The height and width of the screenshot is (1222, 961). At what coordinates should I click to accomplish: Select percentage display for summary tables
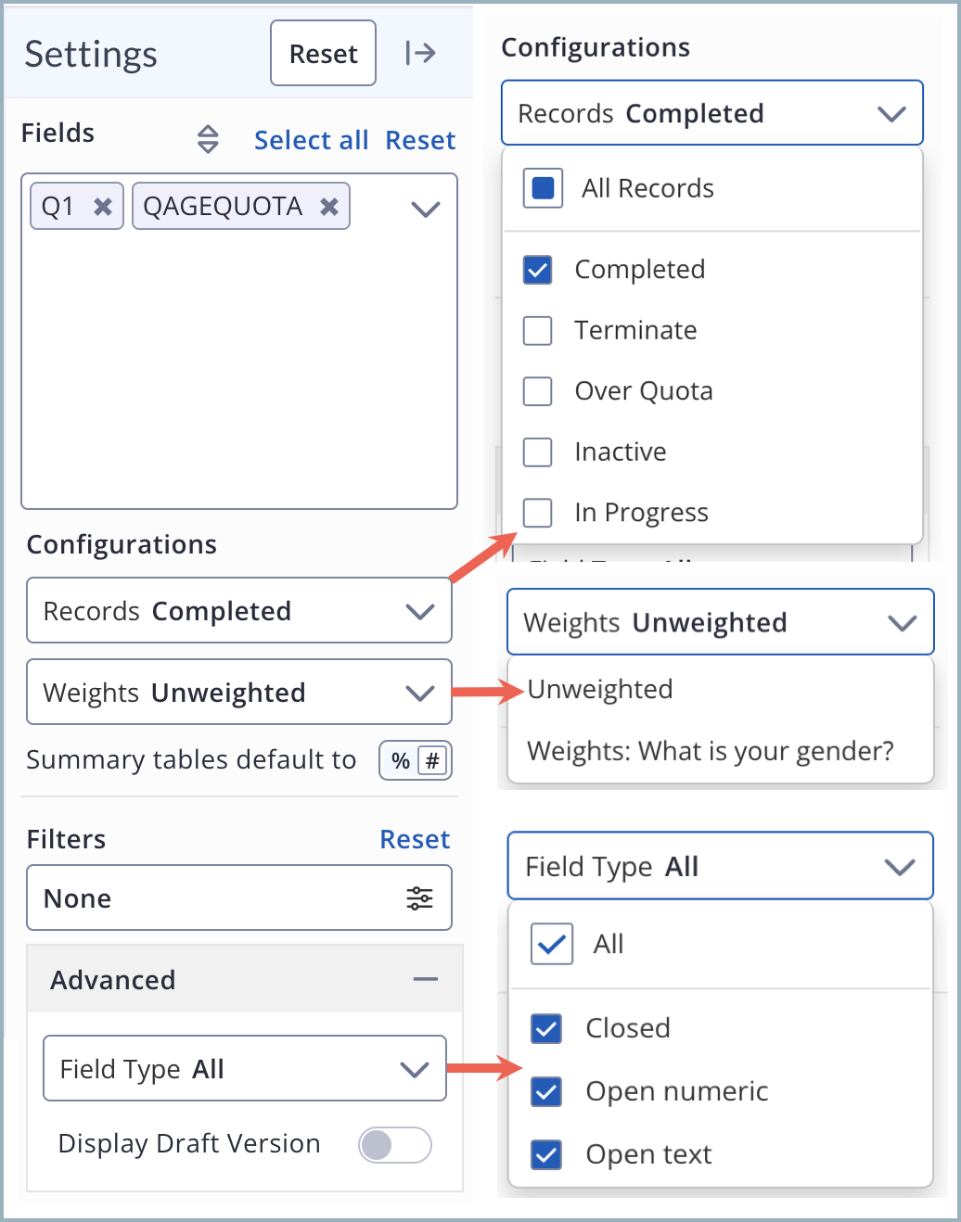[400, 759]
